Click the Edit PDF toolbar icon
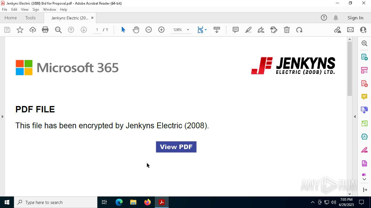Viewport: 371px width, 208px height. [274, 30]
